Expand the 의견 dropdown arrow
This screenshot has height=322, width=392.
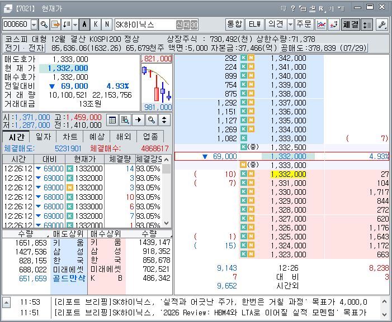click(290, 25)
